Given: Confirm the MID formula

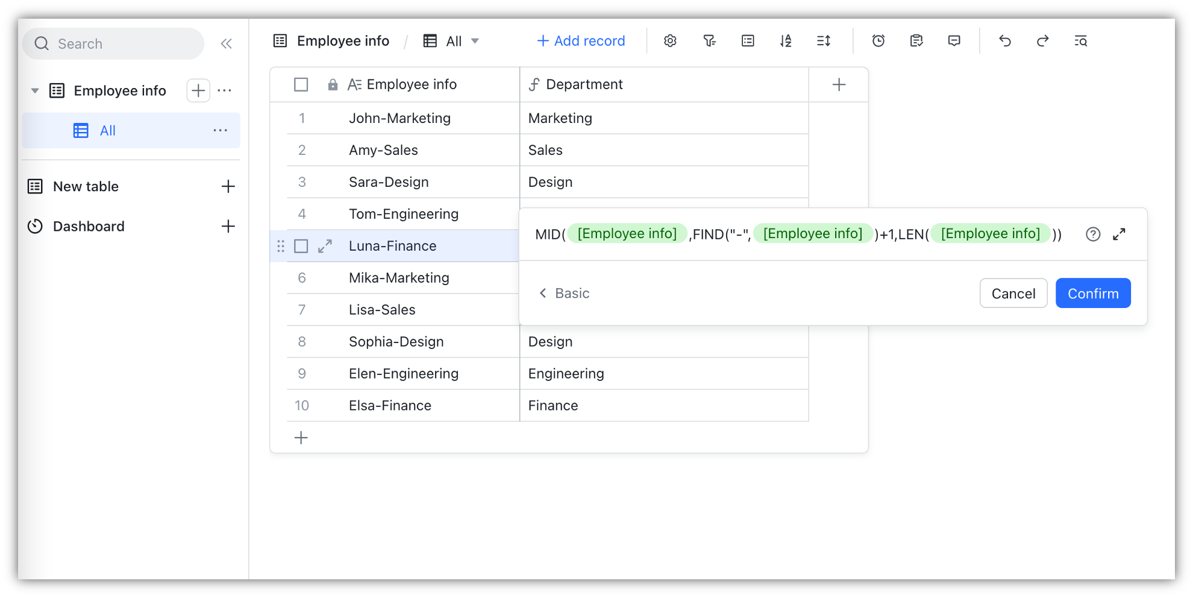Looking at the screenshot, I should (1093, 293).
